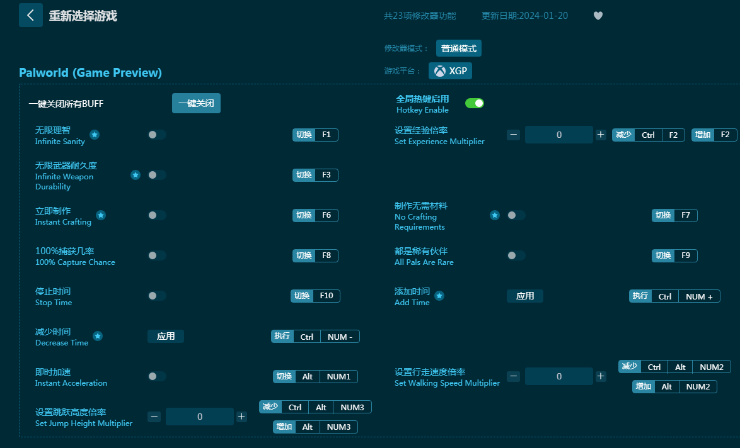Click the Experience Multiplier value field

pos(558,135)
